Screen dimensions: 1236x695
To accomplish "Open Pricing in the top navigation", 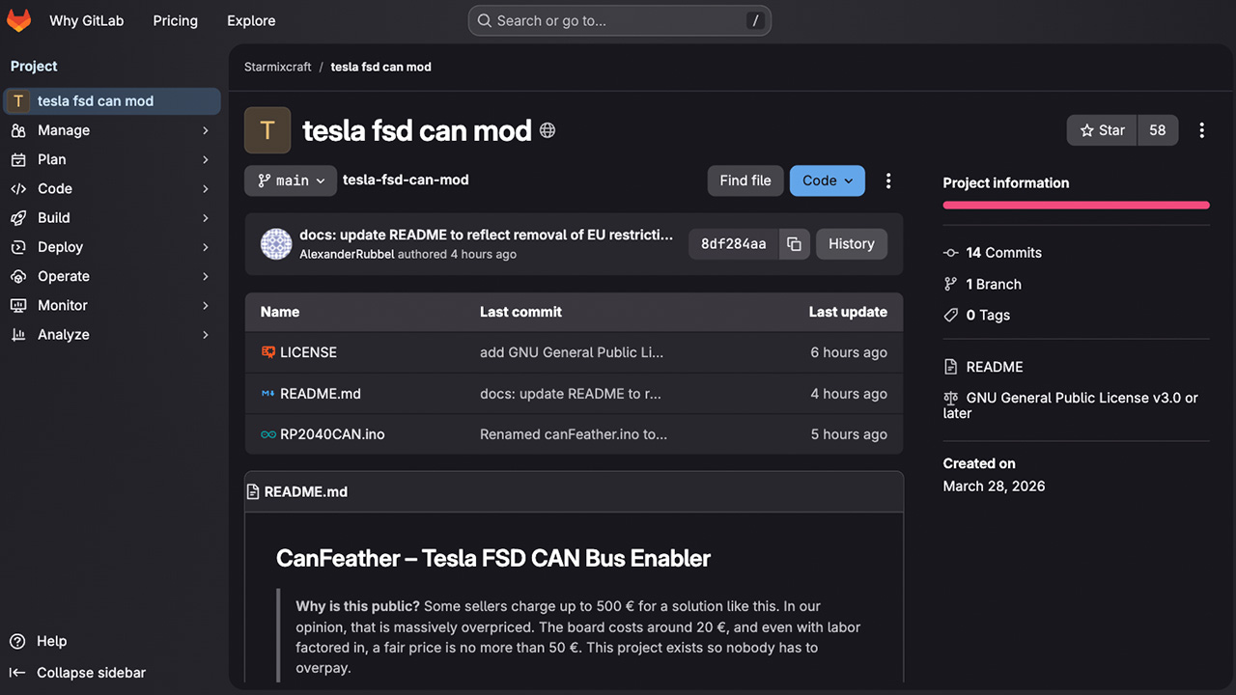I will point(175,20).
